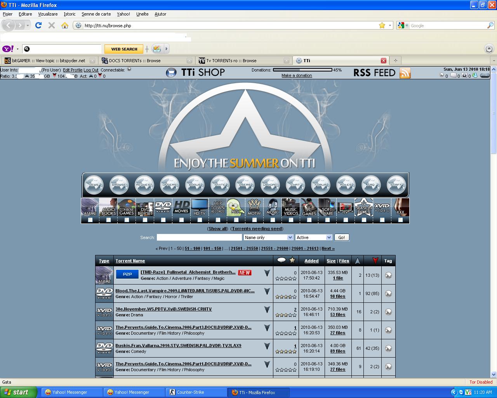497x398 pixels.
Task: Open the Upload globe navigation button
Action: point(270,185)
